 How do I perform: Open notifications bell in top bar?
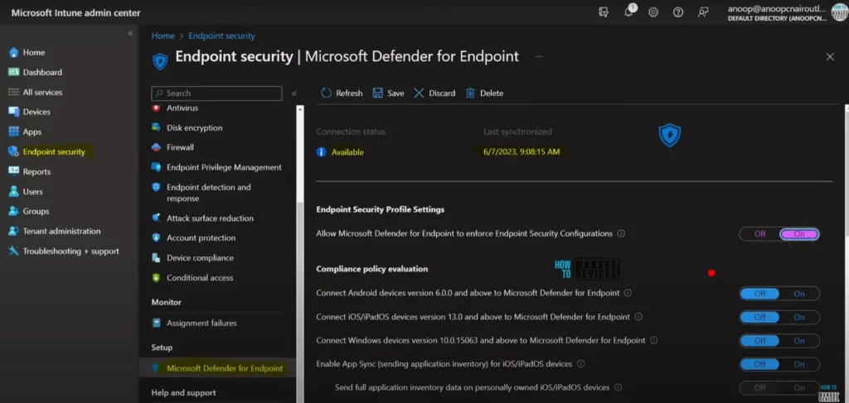click(629, 12)
